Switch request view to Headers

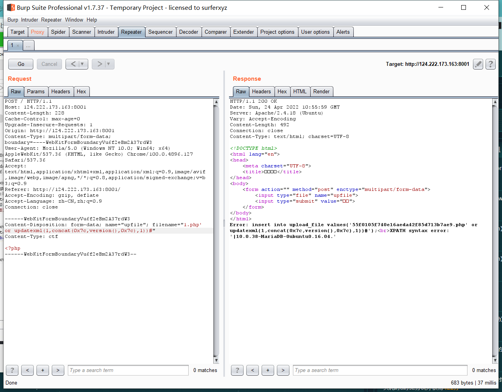[61, 91]
